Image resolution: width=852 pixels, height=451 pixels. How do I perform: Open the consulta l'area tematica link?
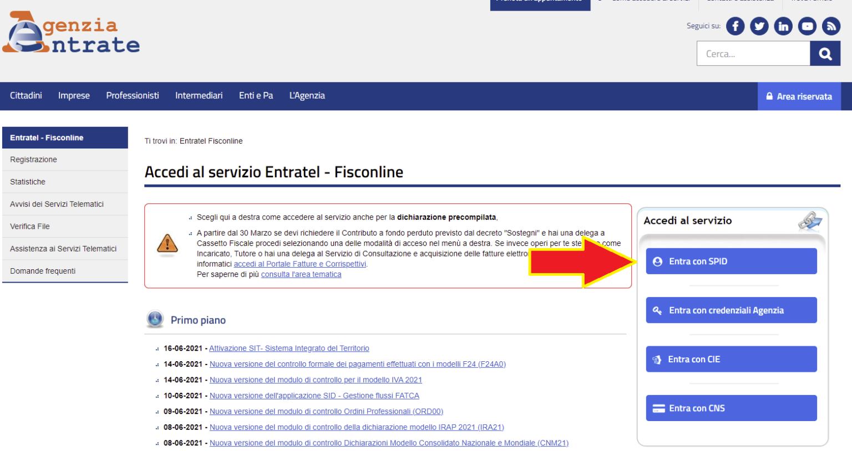301,274
